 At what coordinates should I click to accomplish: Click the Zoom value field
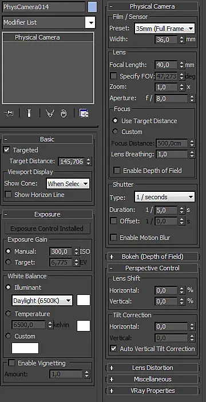[166, 87]
